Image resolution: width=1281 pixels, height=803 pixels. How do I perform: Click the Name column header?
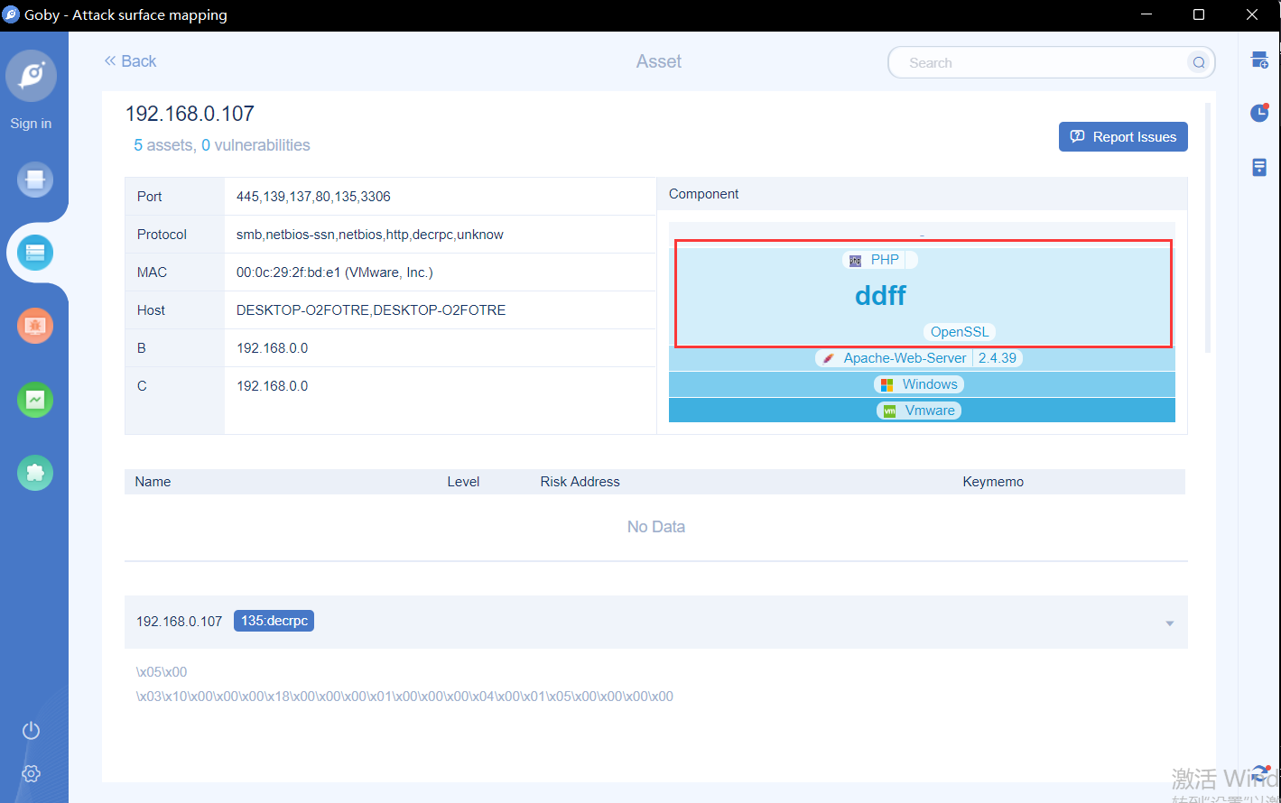tap(153, 482)
